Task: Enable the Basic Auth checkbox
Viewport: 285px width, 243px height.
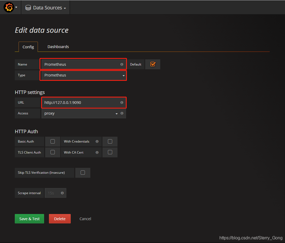Action: pyautogui.click(x=52, y=142)
